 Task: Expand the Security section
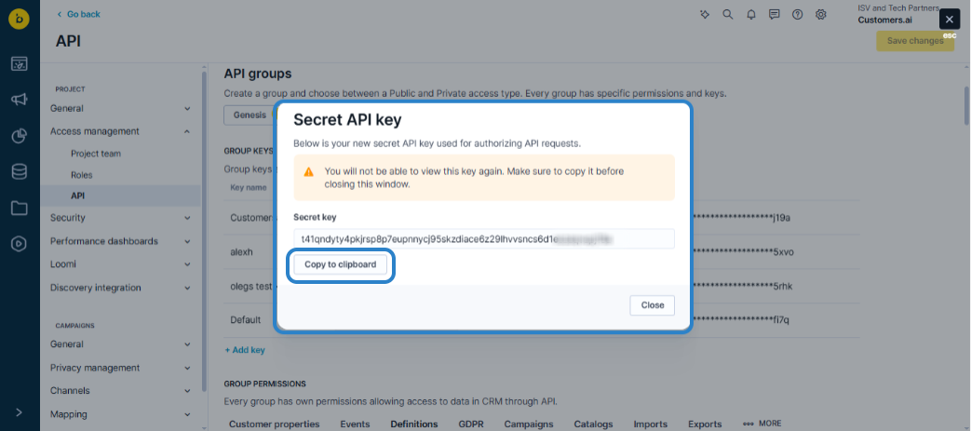tap(188, 218)
